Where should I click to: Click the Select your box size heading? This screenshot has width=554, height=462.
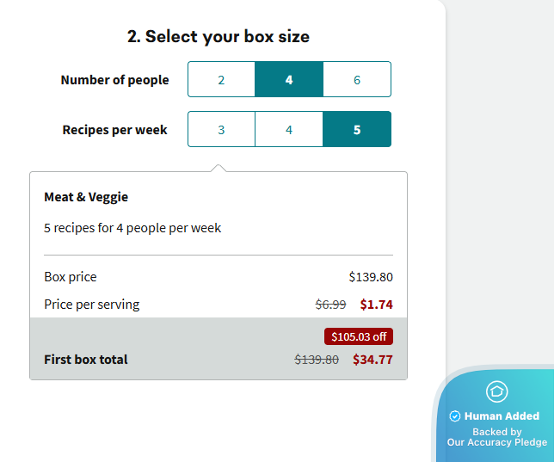point(219,36)
